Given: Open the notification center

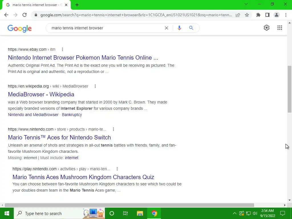Looking at the screenshot, I should click(283, 213).
